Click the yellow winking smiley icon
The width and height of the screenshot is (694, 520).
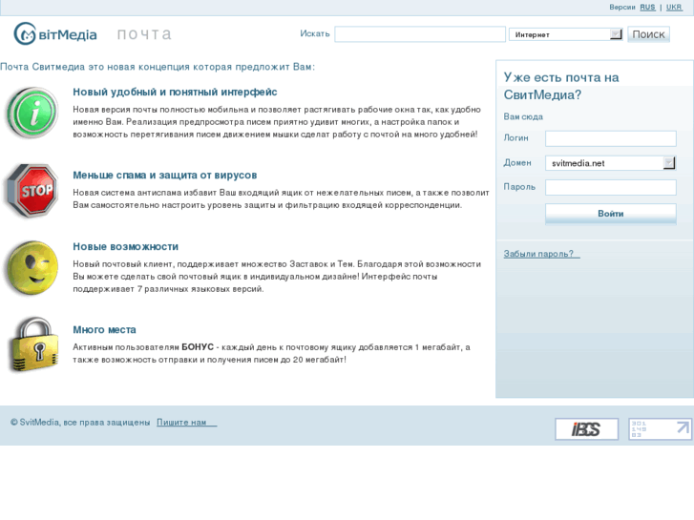[x=32, y=268]
